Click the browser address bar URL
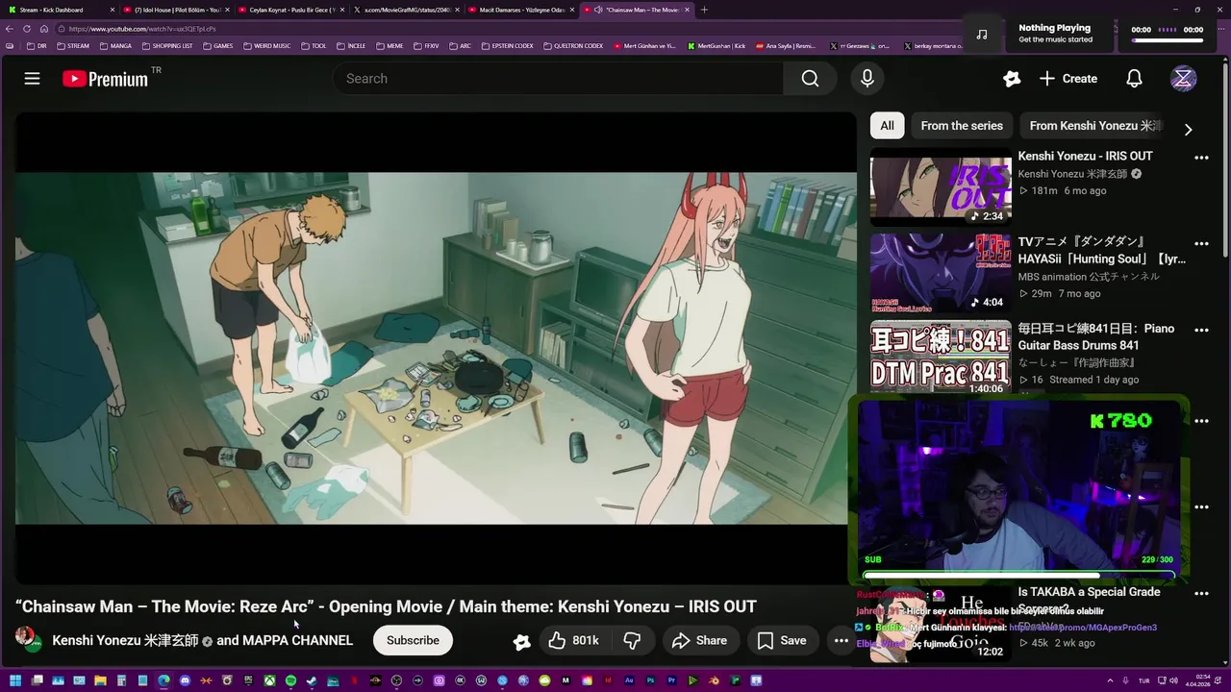Viewport: 1231px width, 692px height. 142,29
